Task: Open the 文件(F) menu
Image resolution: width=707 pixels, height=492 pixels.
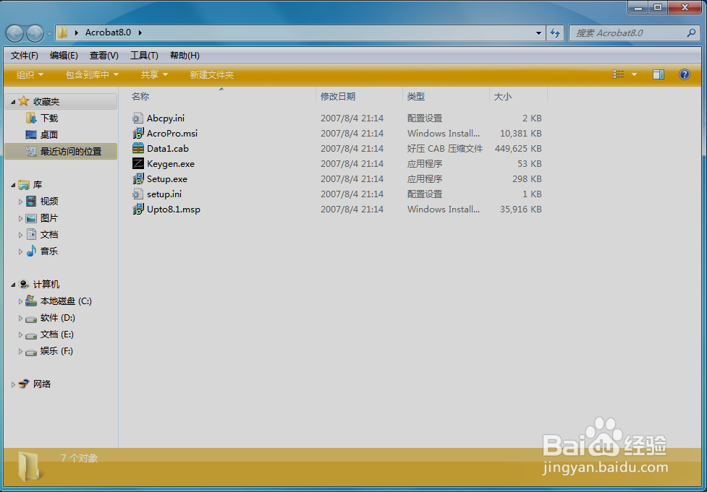Action: [25, 56]
